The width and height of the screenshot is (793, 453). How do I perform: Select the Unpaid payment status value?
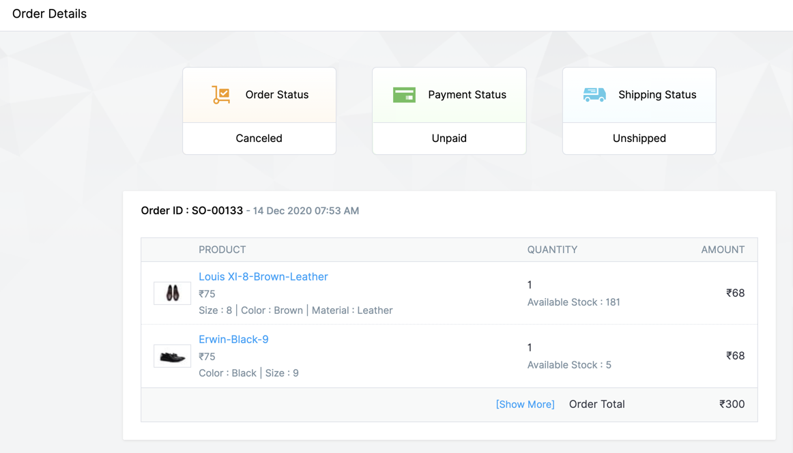point(449,138)
